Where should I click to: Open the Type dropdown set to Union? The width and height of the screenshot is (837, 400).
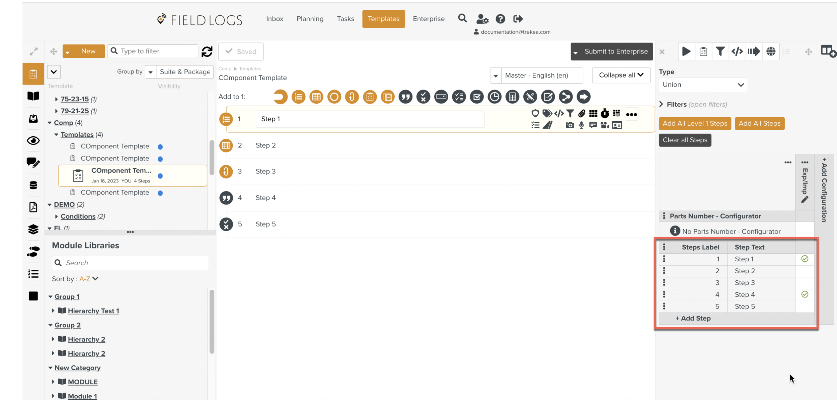tap(703, 85)
